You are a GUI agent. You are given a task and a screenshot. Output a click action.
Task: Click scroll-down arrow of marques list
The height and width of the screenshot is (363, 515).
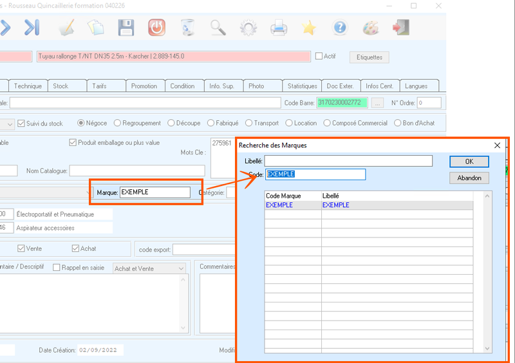(487, 349)
